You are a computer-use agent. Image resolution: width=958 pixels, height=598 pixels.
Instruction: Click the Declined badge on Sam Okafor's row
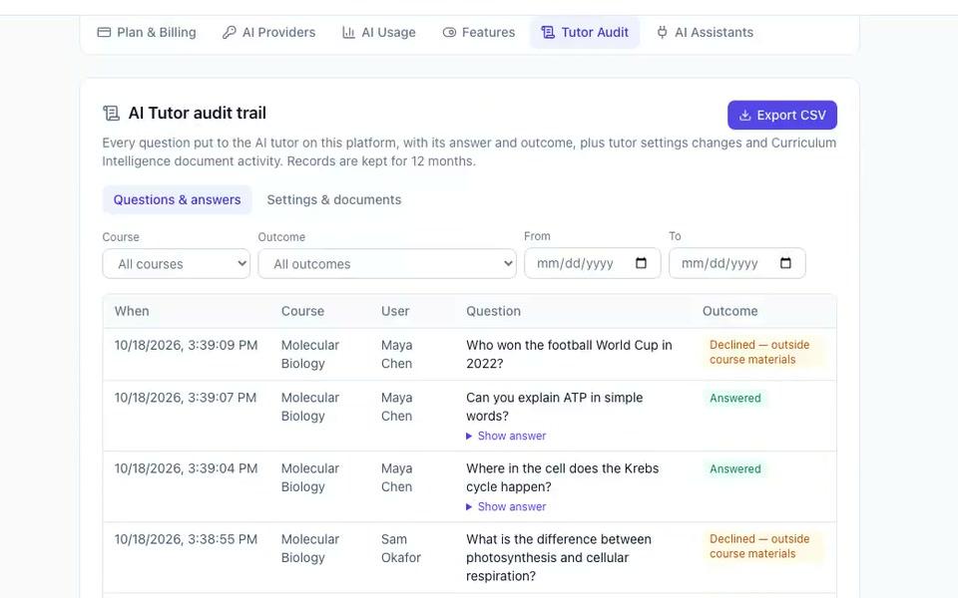(x=762, y=546)
